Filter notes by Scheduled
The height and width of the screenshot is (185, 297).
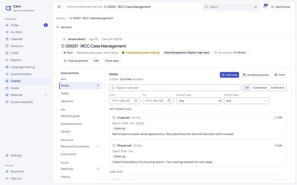coord(277,88)
